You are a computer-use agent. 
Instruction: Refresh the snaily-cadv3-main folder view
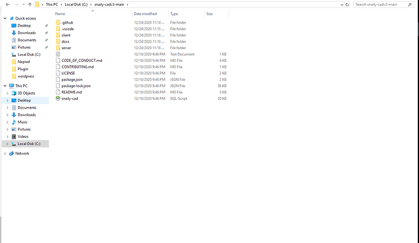point(347,4)
